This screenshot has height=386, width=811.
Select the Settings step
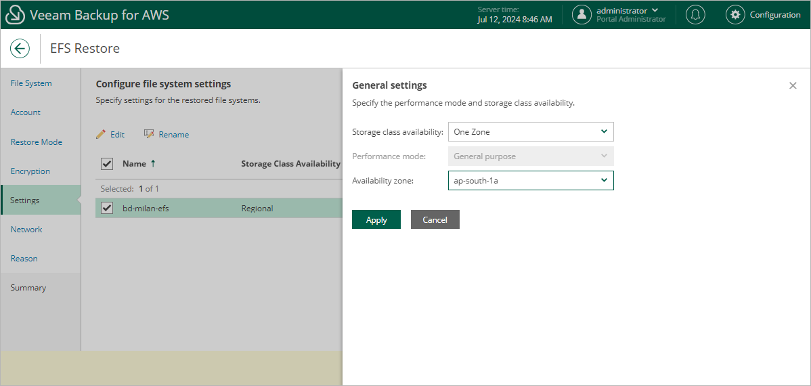(41, 200)
